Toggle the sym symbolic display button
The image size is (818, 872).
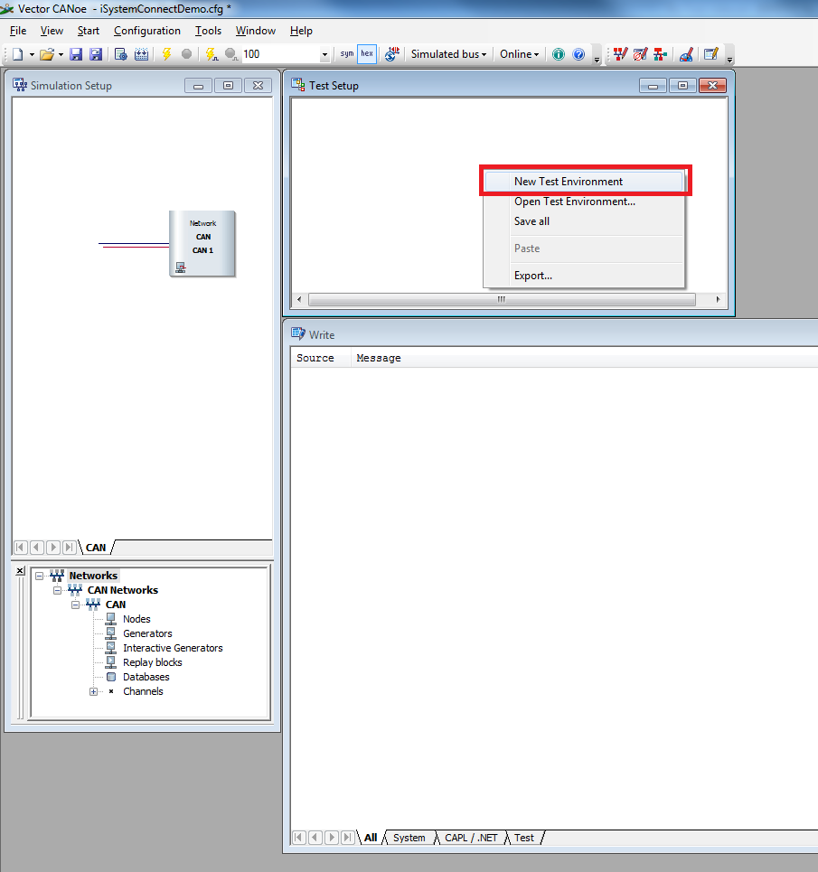coord(346,54)
